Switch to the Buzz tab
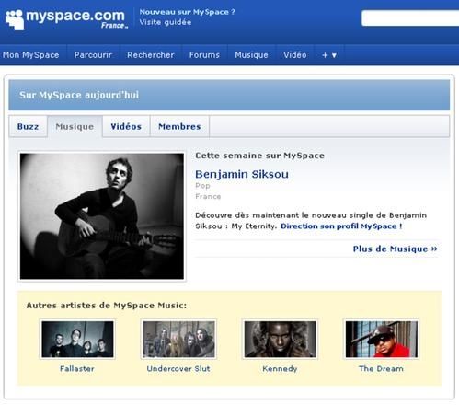 [x=28, y=126]
